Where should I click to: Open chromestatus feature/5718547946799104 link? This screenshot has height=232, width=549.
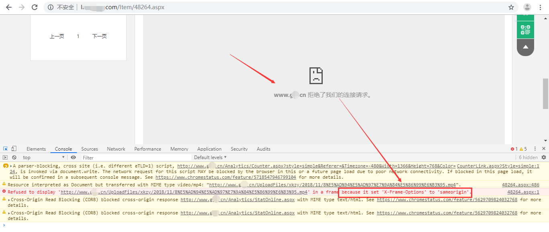pyautogui.click(x=225, y=177)
